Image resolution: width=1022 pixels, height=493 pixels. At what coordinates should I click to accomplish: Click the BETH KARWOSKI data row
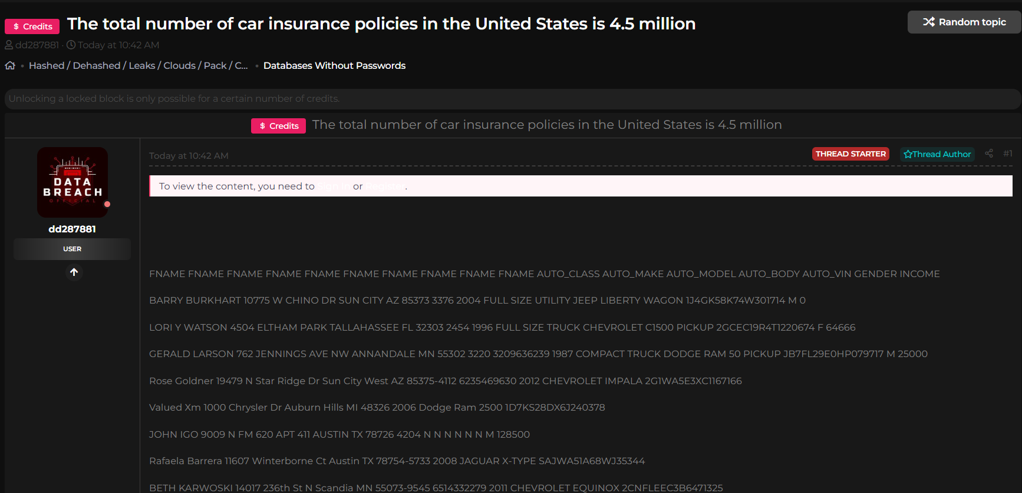tap(436, 488)
